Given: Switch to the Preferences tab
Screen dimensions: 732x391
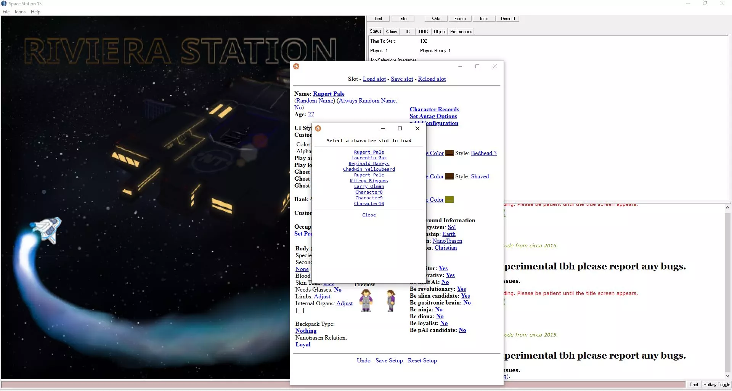Looking at the screenshot, I should 461,32.
